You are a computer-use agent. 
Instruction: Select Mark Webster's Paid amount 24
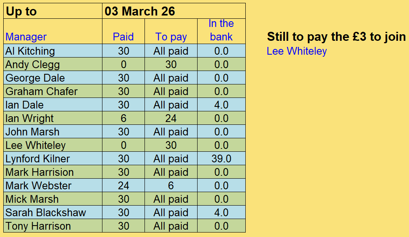[x=123, y=186]
